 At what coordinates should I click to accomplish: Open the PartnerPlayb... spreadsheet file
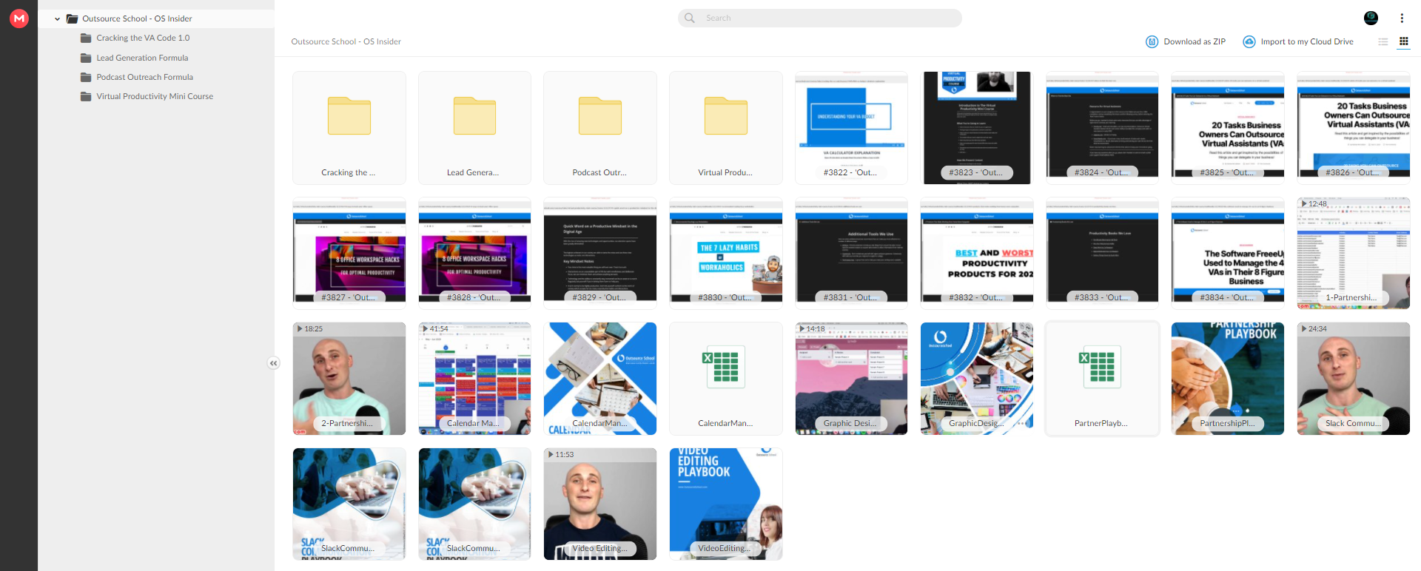[1102, 379]
